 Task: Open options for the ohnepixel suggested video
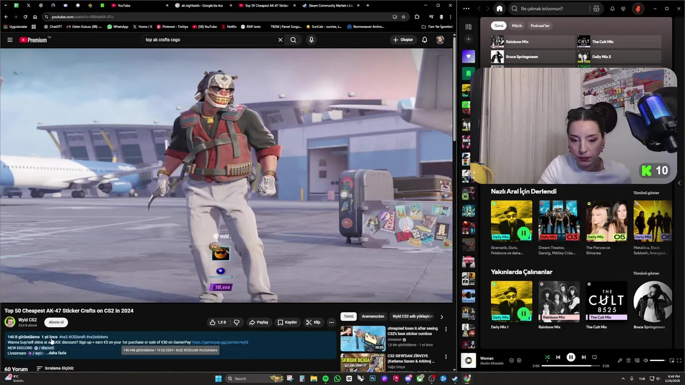446,329
